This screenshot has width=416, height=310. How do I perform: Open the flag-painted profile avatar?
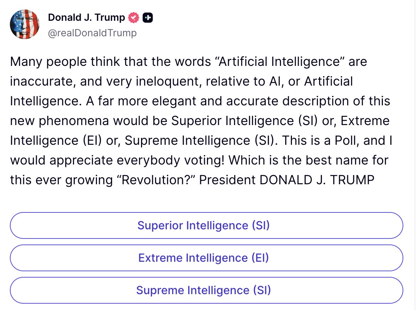(25, 24)
